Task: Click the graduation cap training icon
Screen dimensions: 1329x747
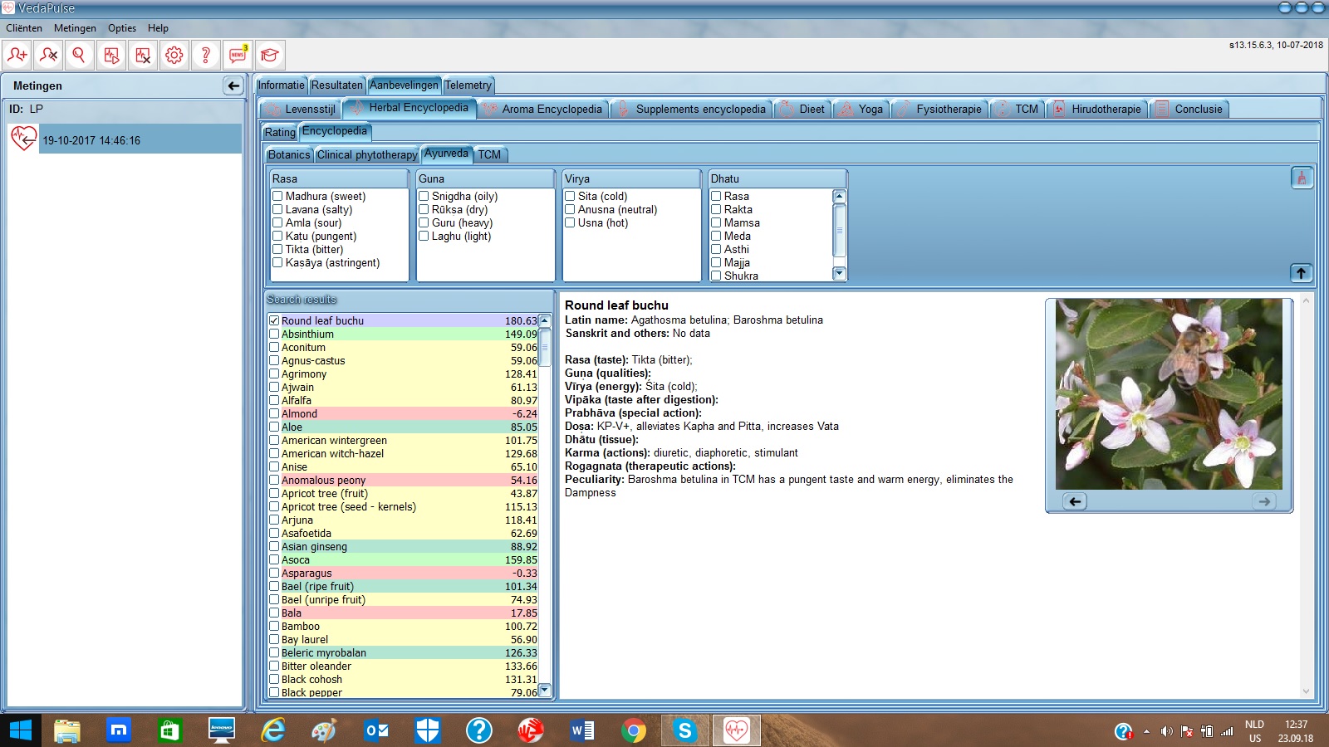Action: tap(269, 56)
